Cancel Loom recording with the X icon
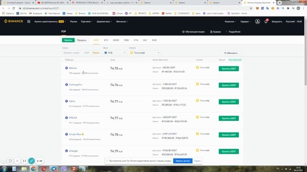The height and width of the screenshot is (172, 307). coord(17,161)
